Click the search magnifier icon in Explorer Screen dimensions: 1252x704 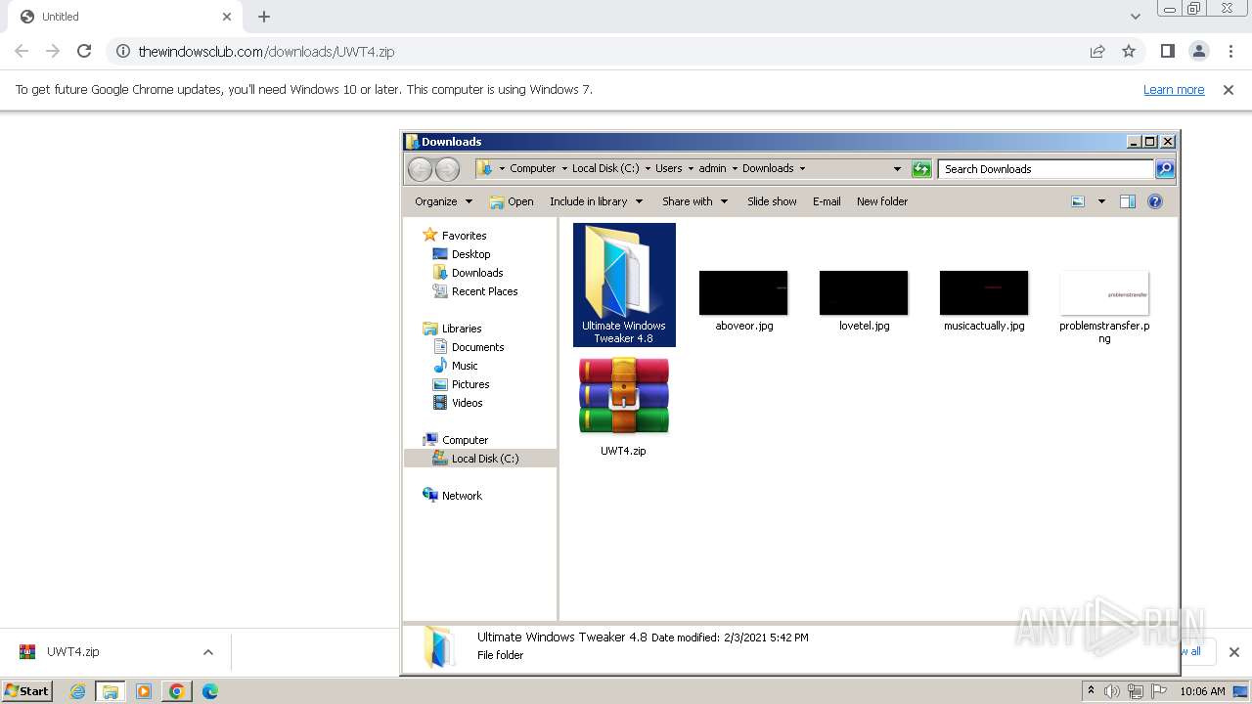pyautogui.click(x=1165, y=169)
